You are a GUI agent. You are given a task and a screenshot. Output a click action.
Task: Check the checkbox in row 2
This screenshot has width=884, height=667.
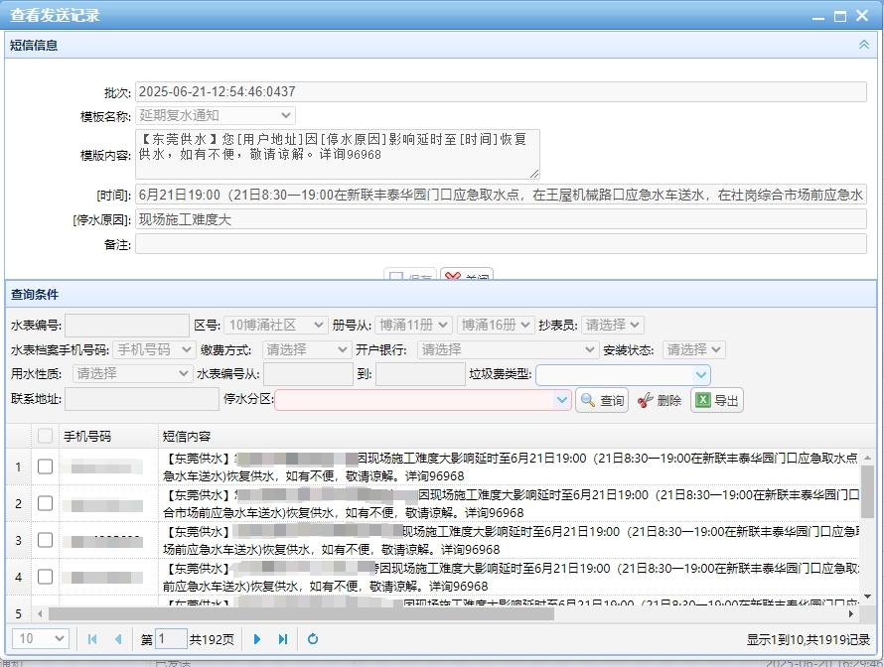[x=45, y=503]
